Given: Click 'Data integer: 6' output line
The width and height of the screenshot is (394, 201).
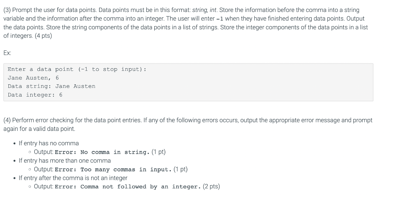Looking at the screenshot, I should (x=35, y=95).
